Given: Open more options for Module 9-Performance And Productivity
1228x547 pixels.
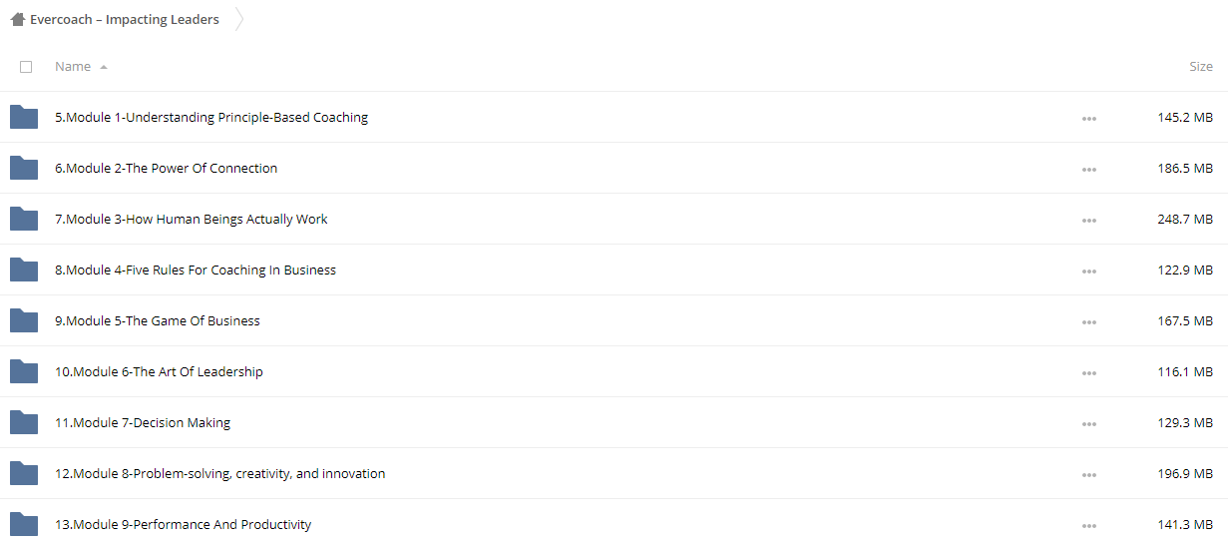Looking at the screenshot, I should click(x=1088, y=526).
